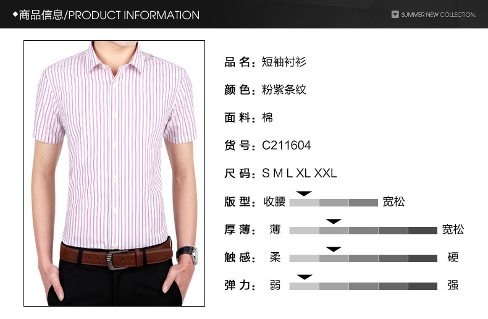Click the middle segment of the 触感 bar
Image resolution: width=488 pixels, height=319 pixels.
(x=363, y=258)
